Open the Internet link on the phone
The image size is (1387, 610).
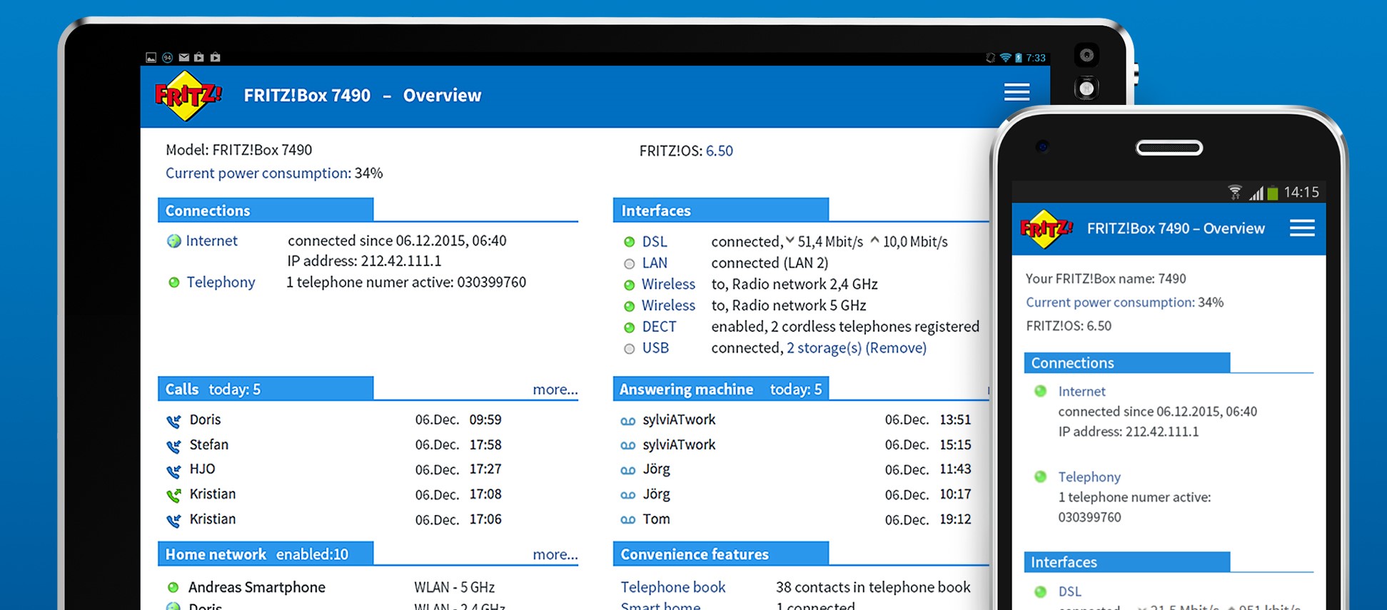1081,391
